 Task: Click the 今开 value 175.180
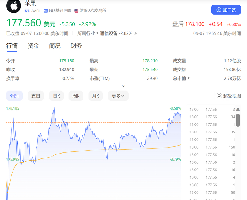[x=67, y=61]
